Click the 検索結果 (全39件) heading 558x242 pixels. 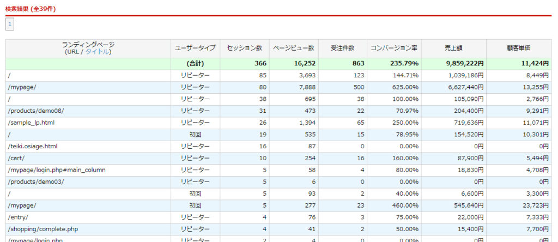(31, 9)
